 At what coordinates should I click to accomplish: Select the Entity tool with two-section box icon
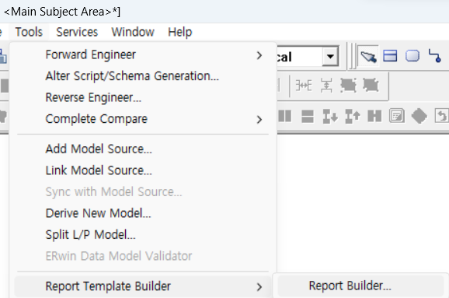(x=390, y=56)
